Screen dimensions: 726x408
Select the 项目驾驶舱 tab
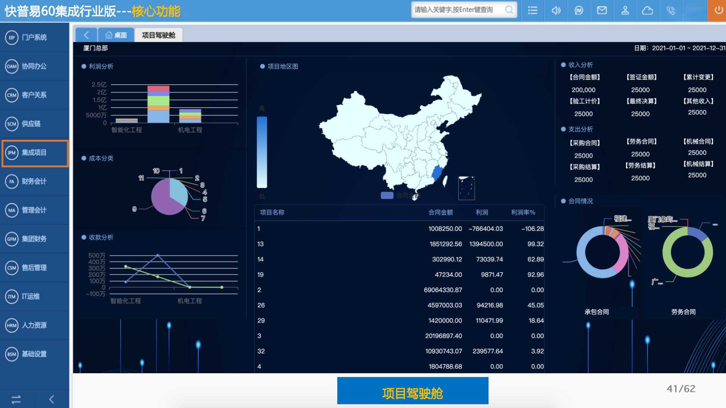(158, 35)
